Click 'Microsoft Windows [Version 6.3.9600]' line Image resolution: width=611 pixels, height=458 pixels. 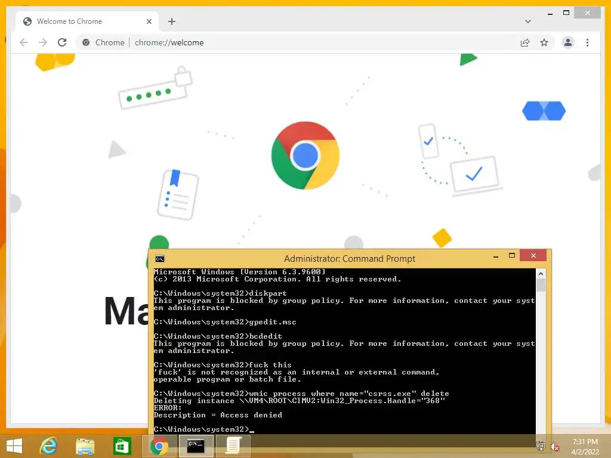click(x=239, y=272)
